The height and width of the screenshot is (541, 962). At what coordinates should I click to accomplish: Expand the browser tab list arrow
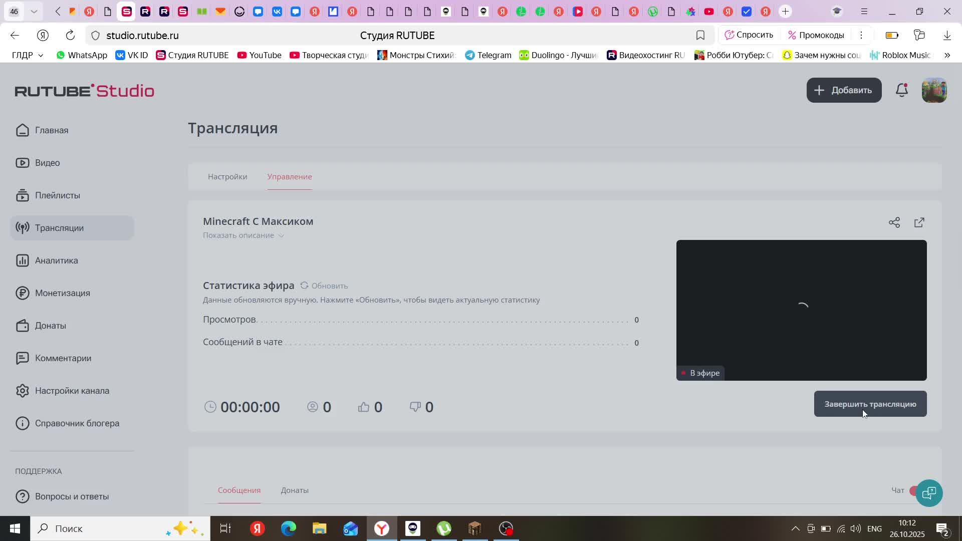click(34, 11)
